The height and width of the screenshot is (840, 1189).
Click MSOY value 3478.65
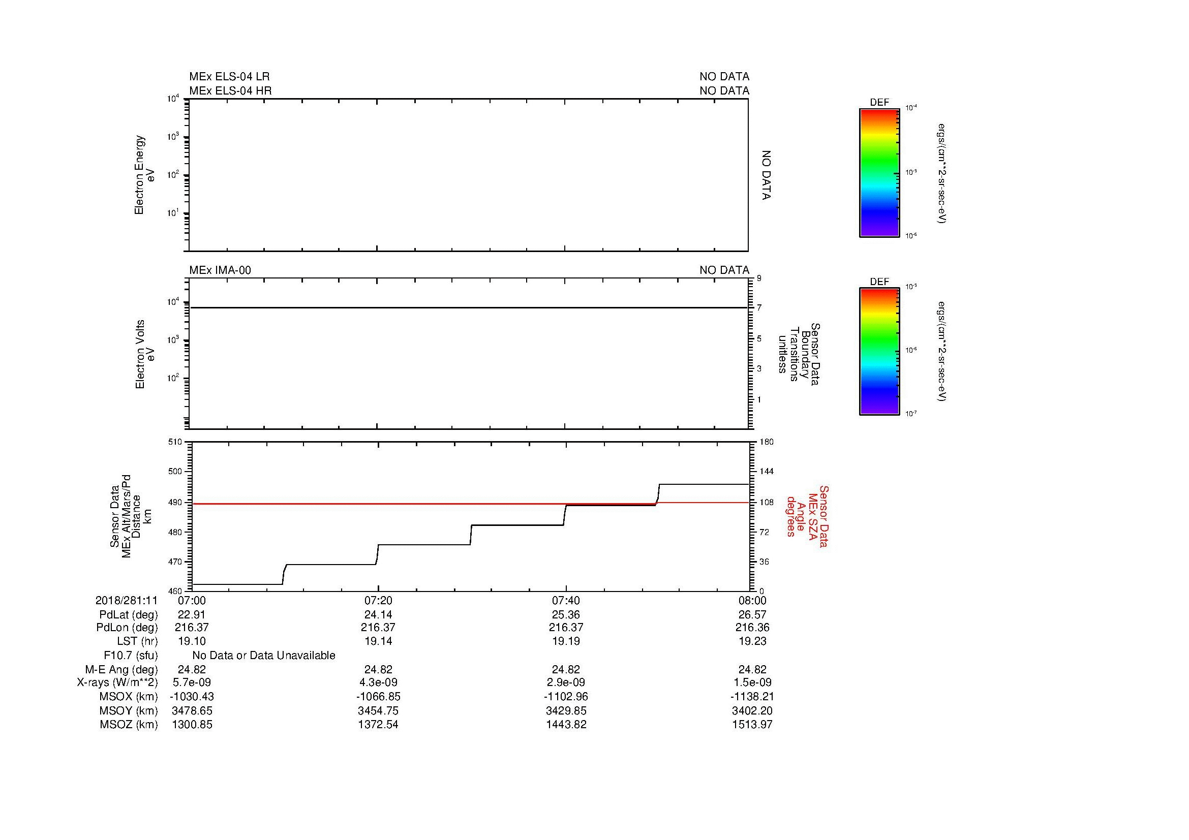click(192, 711)
